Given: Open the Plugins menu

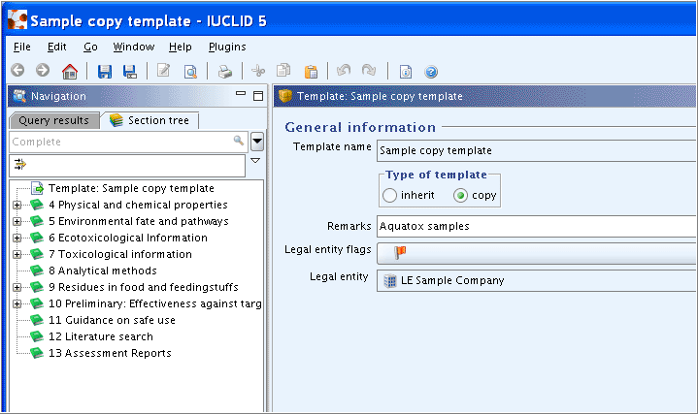Looking at the screenshot, I should pos(227,47).
